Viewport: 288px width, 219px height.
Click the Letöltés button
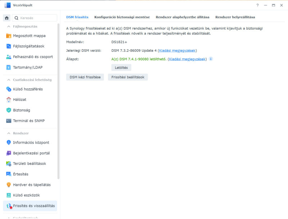121,67
